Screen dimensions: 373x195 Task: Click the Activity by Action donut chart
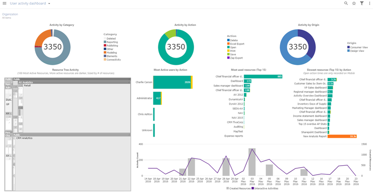click(176, 47)
